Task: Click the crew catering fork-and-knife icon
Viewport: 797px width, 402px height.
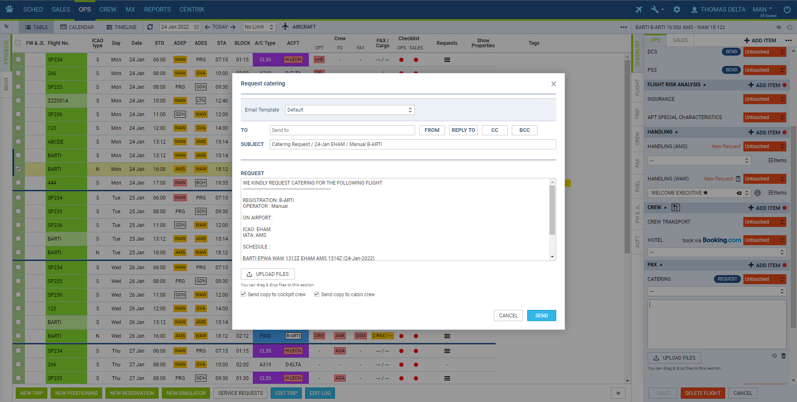Action: coord(676,207)
